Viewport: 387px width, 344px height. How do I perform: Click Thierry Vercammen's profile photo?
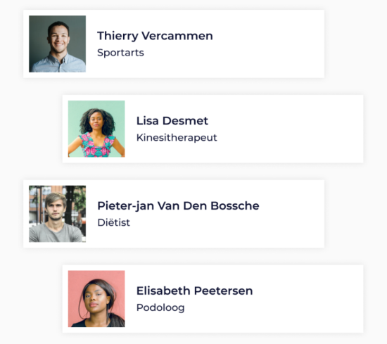pos(57,44)
